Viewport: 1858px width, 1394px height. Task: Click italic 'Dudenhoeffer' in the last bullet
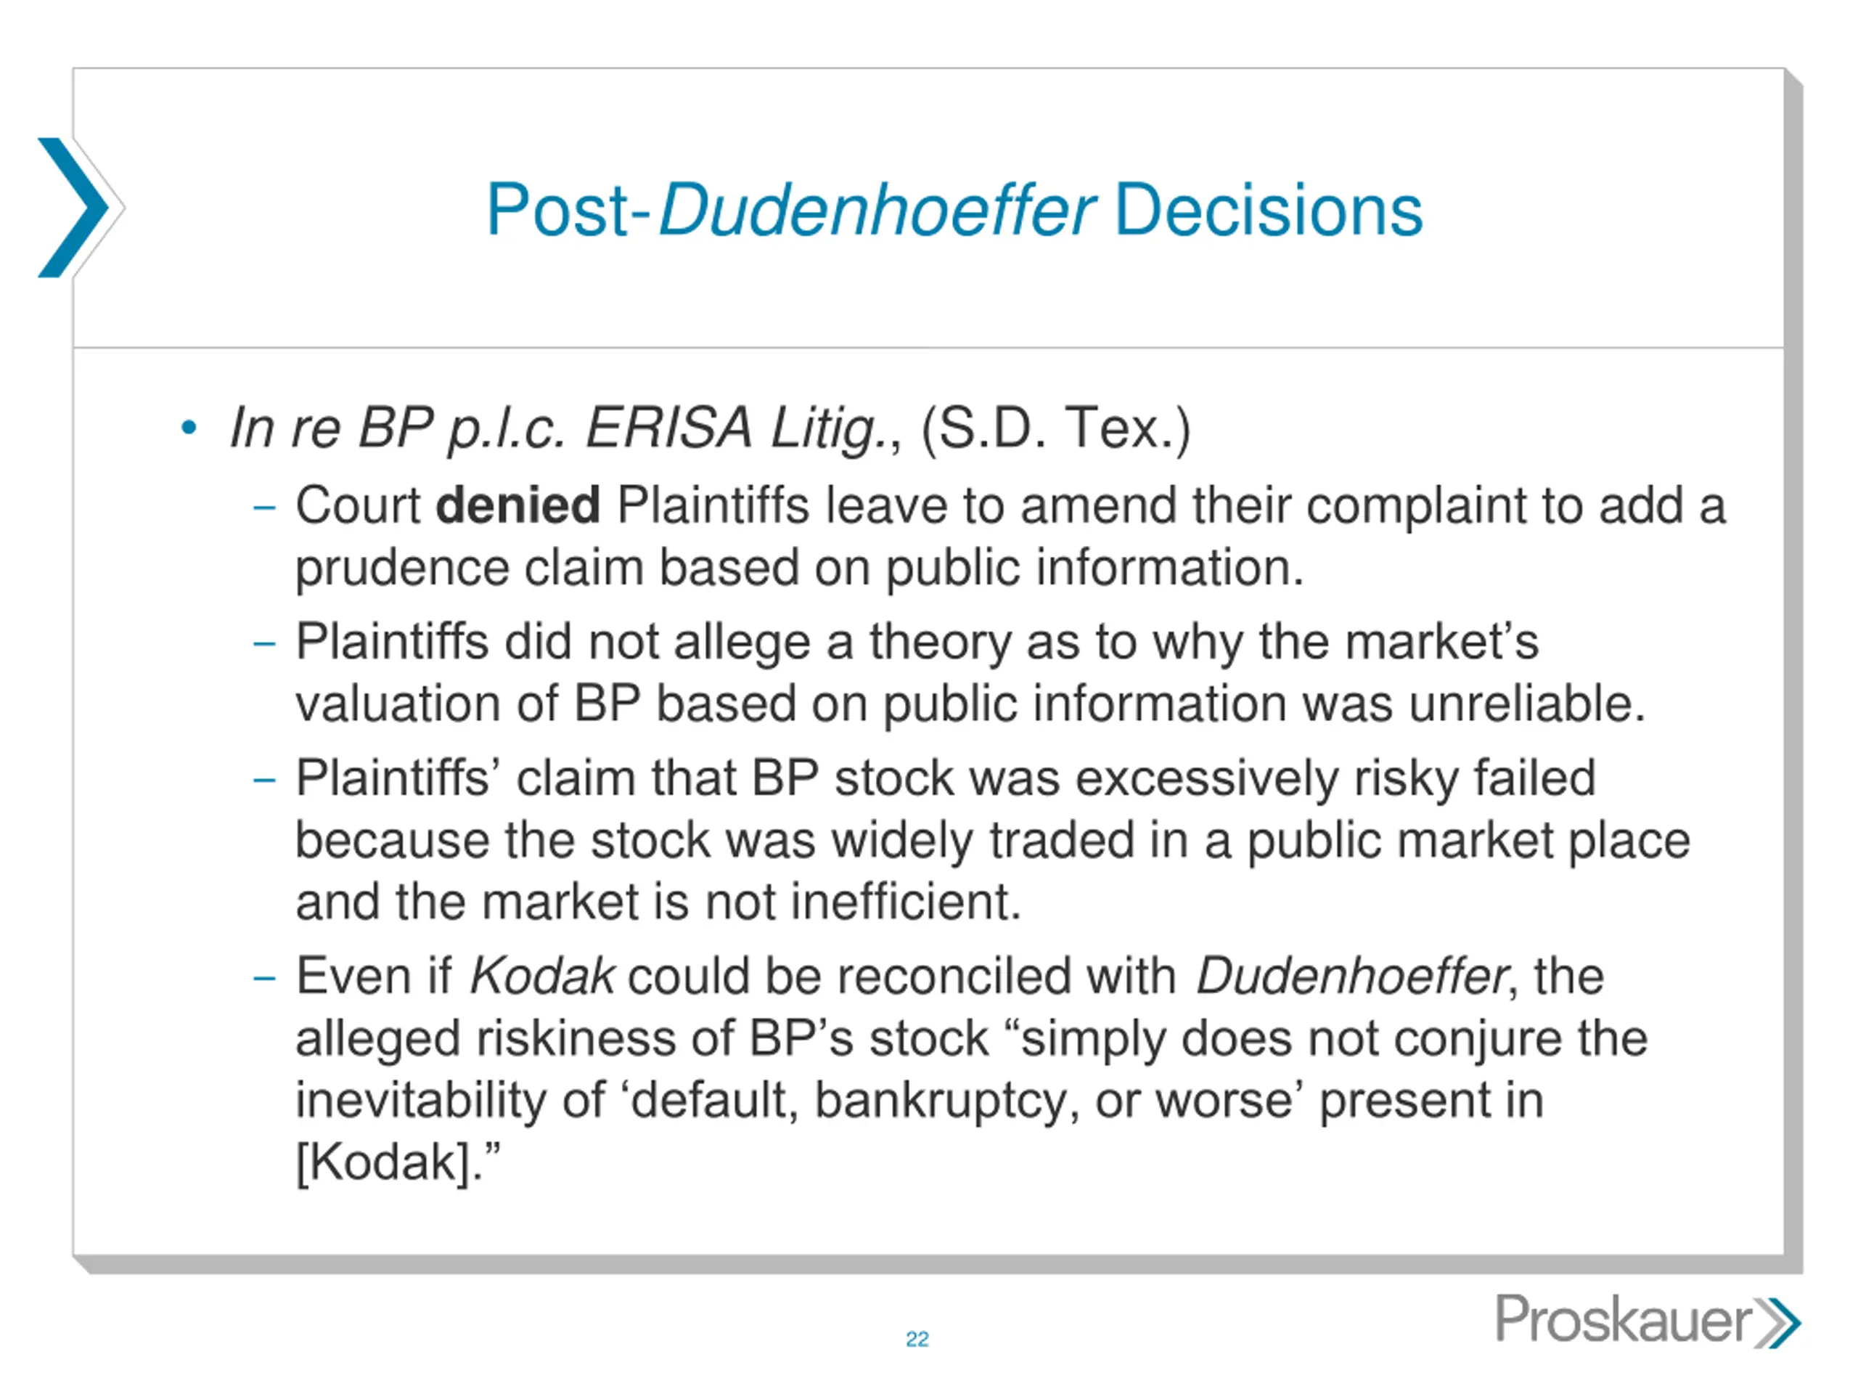pos(1351,977)
